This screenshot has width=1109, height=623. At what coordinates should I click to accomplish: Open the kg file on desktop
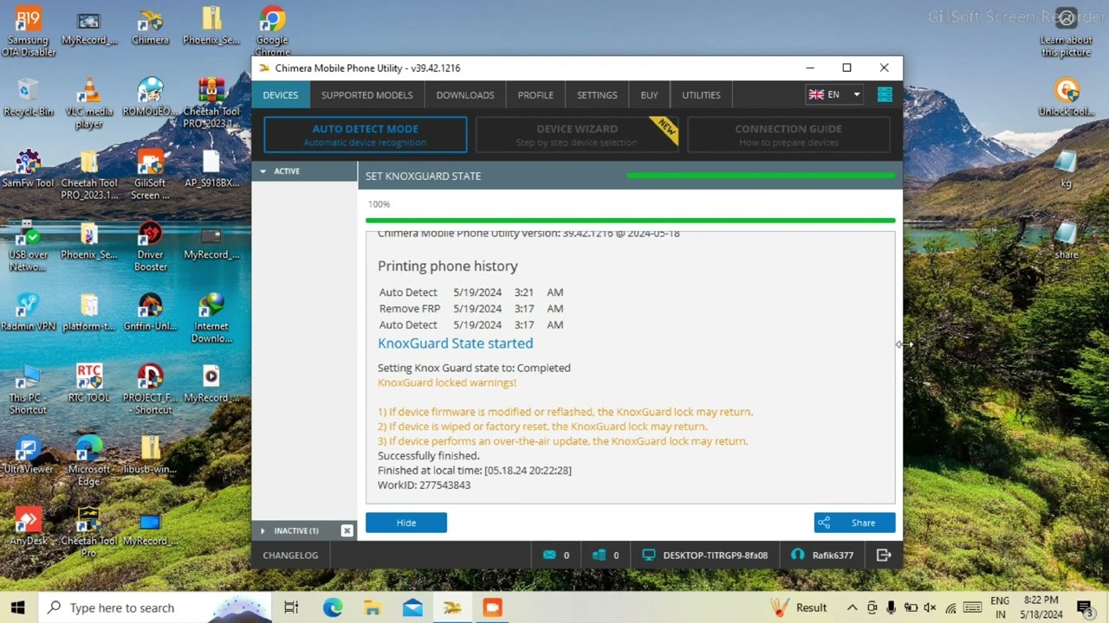pyautogui.click(x=1067, y=169)
